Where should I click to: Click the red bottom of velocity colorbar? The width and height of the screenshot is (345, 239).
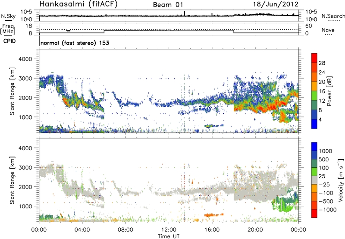coord(314,214)
